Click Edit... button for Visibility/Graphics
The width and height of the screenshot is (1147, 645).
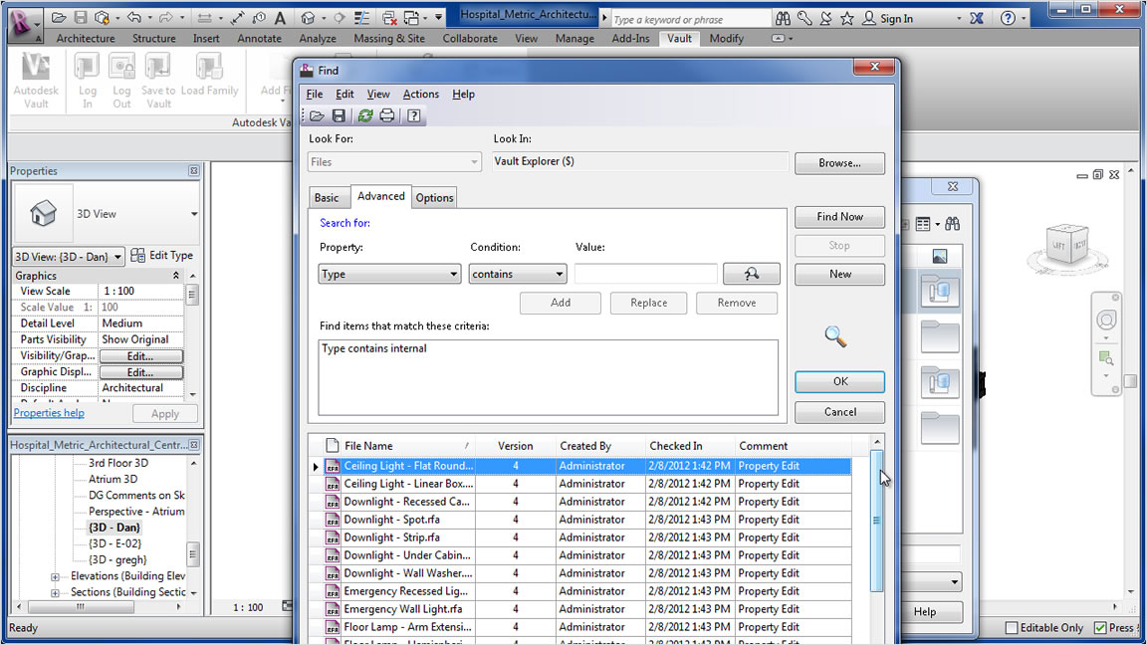pyautogui.click(x=140, y=356)
